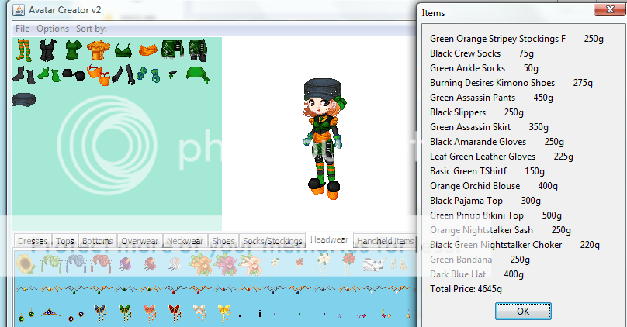This screenshot has height=327, width=627.
Task: Close the Items dialog window
Action: [606, 10]
